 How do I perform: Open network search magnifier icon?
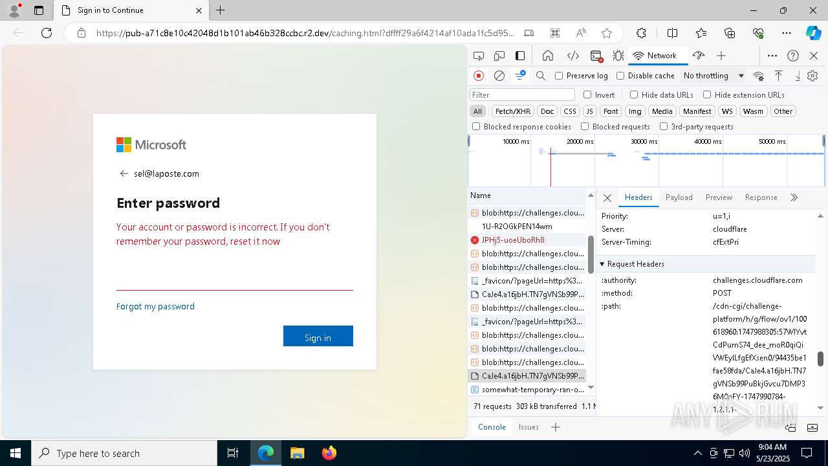click(x=541, y=76)
